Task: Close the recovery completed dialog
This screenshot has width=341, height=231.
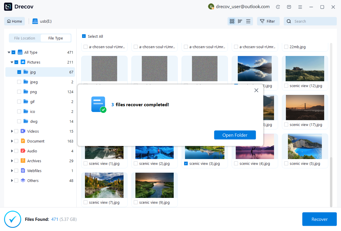Action: [256, 90]
